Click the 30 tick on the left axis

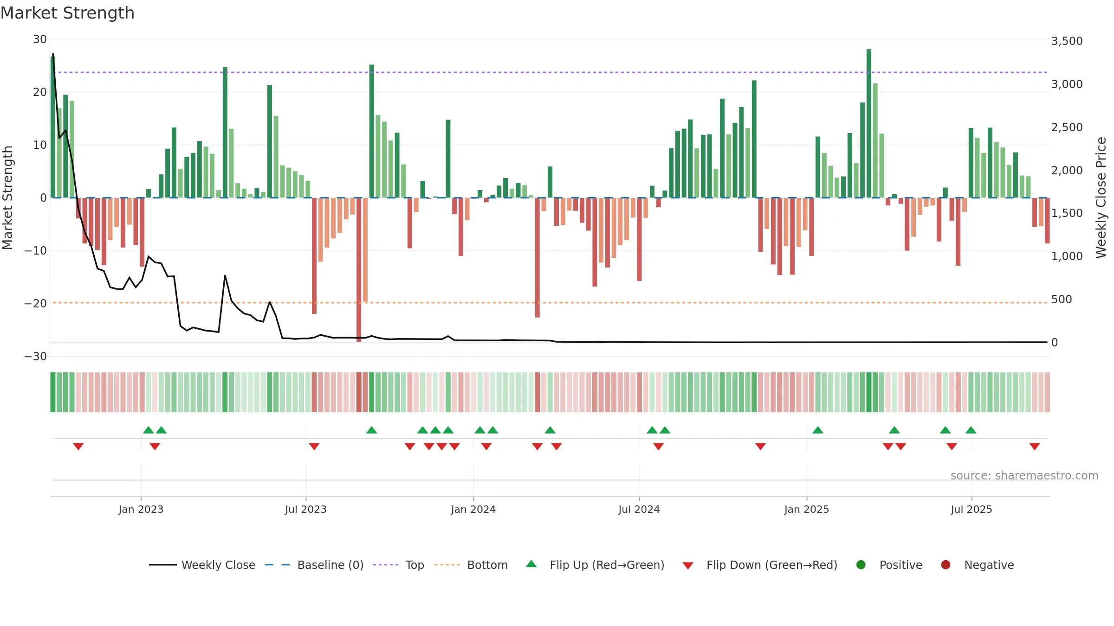click(40, 39)
